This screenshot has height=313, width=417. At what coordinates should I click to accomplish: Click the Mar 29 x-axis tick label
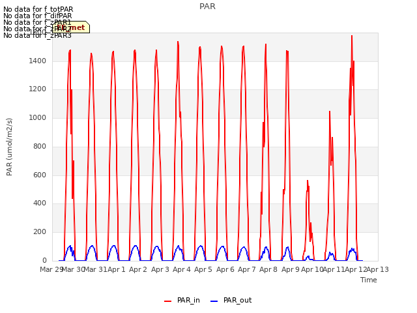point(51,269)
